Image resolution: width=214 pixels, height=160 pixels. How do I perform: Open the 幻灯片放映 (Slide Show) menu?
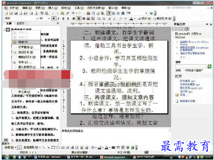click(96, 8)
